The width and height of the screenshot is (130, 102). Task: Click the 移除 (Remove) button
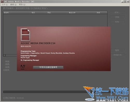click(x=117, y=22)
